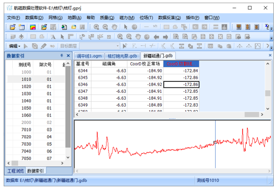Click the open folder icon in top toolbar
Image resolution: width=278 pixels, height=190 pixels.
click(x=12, y=27)
